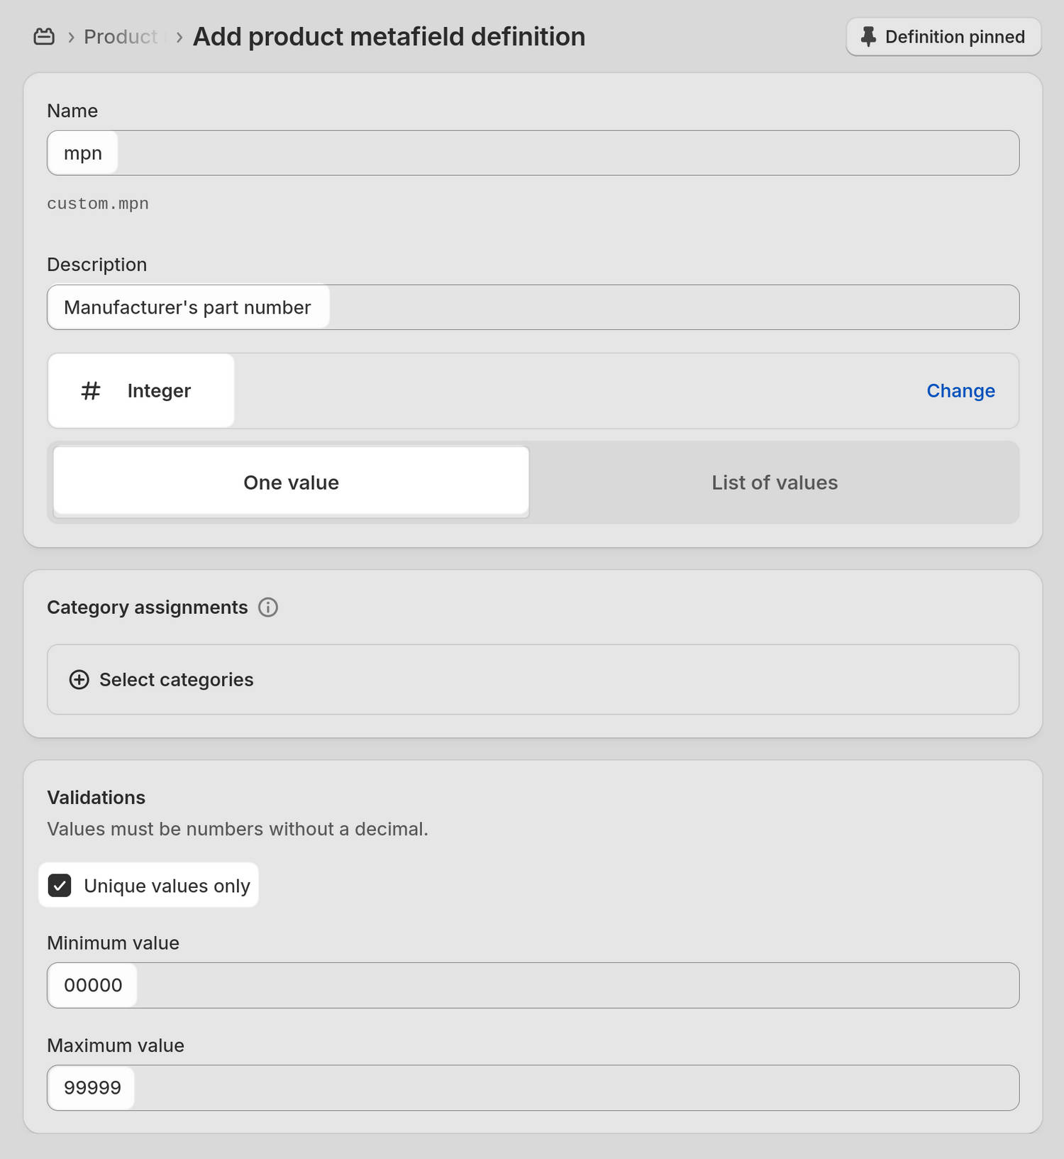The width and height of the screenshot is (1064, 1159).
Task: Select the One value option
Action: tap(291, 482)
